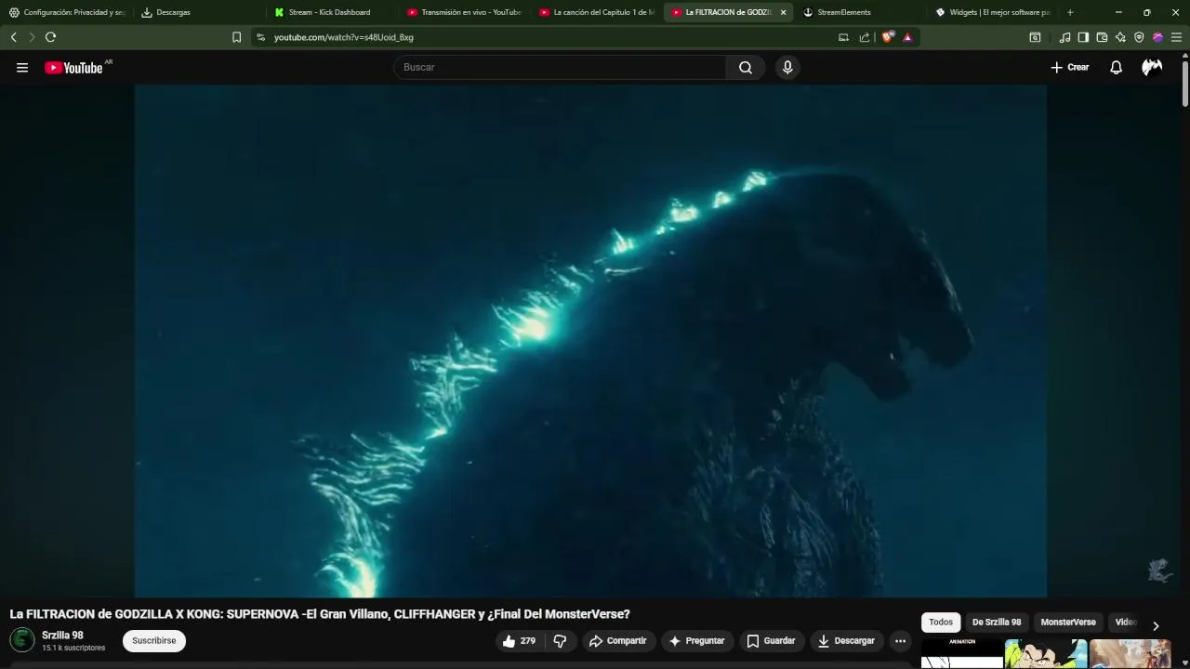
Task: Click the search magnifier button
Action: coord(746,67)
